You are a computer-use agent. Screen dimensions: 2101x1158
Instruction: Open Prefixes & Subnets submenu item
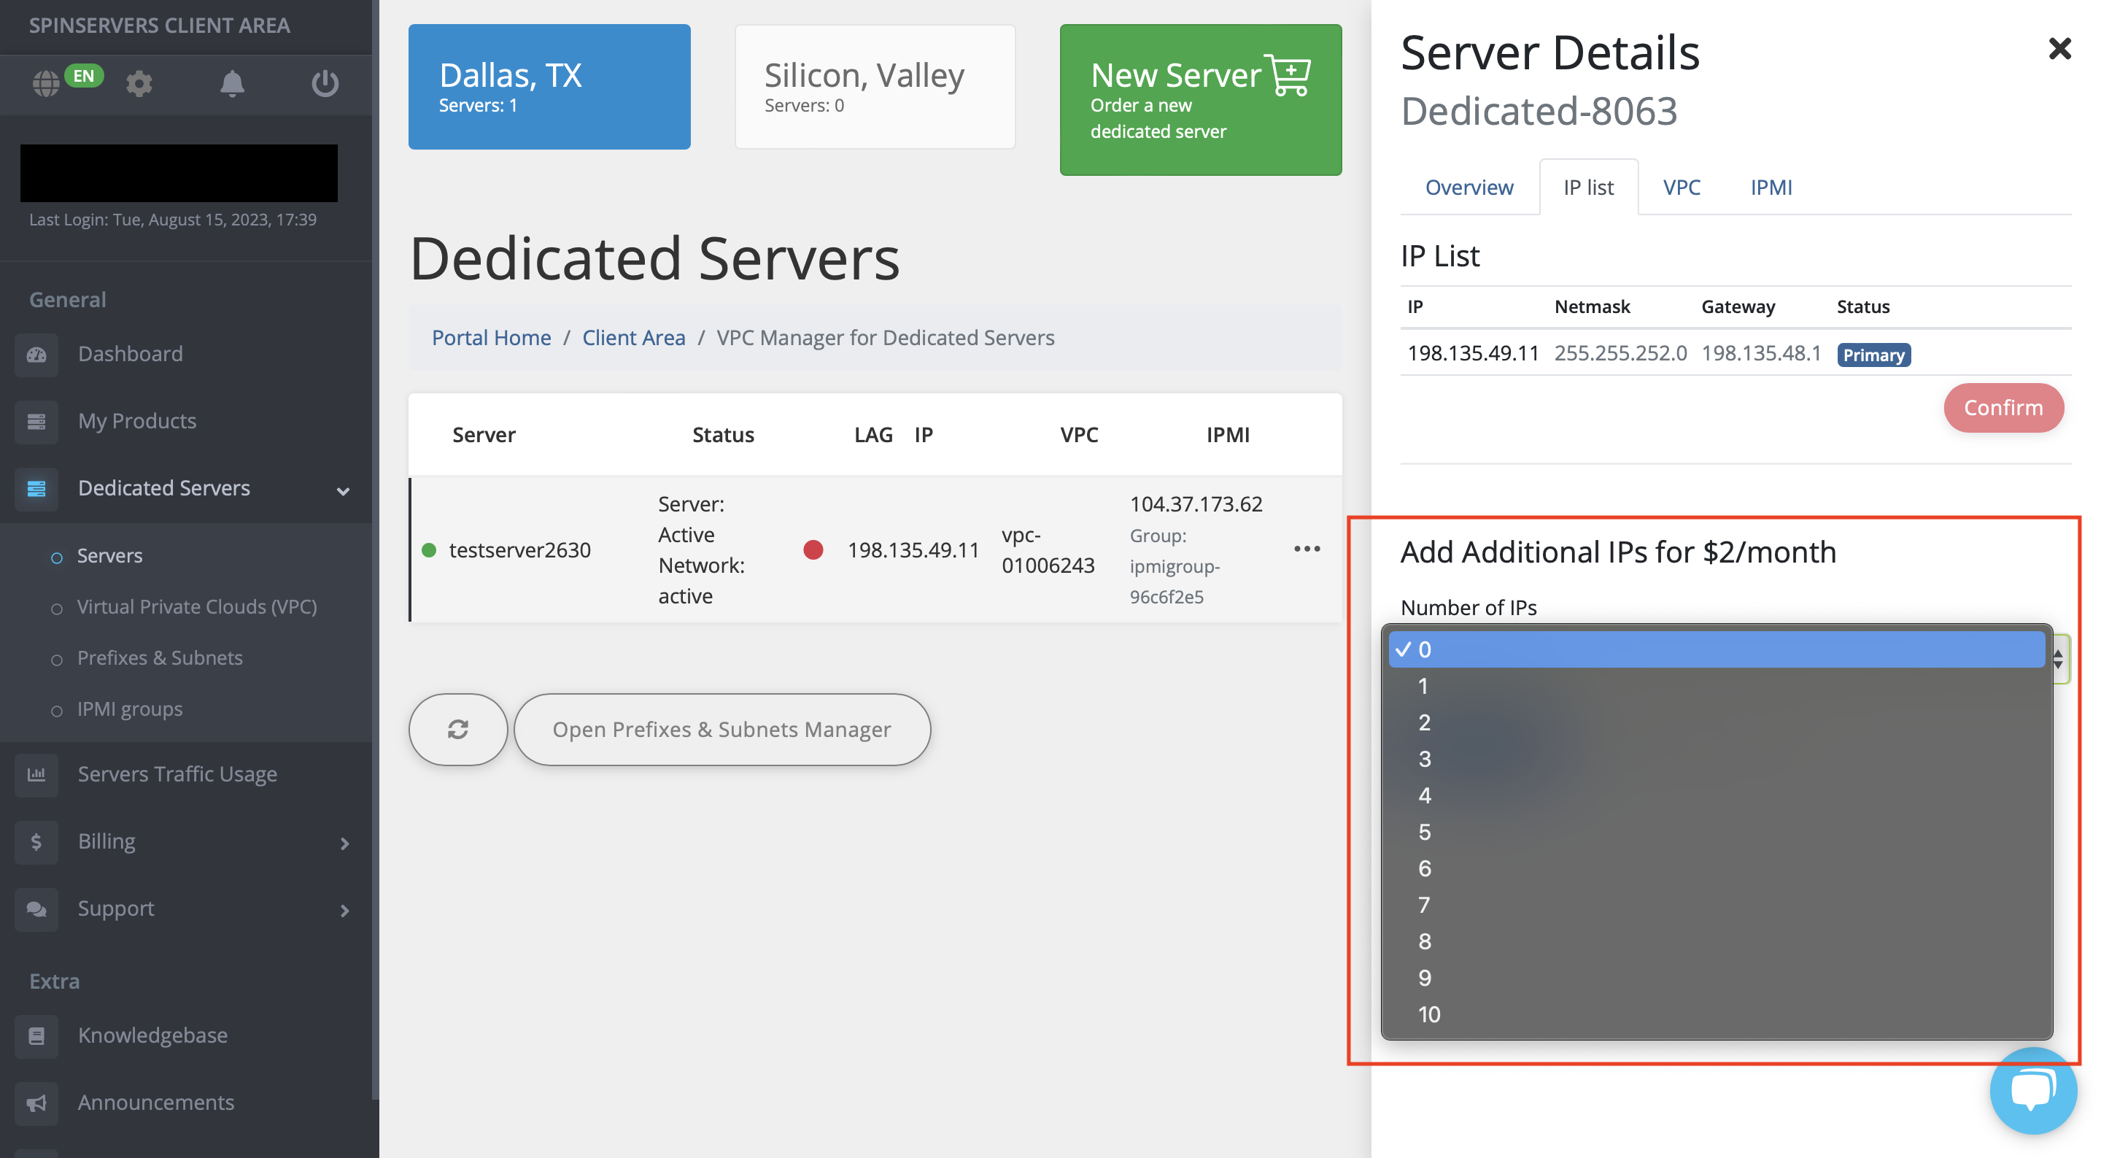click(160, 659)
